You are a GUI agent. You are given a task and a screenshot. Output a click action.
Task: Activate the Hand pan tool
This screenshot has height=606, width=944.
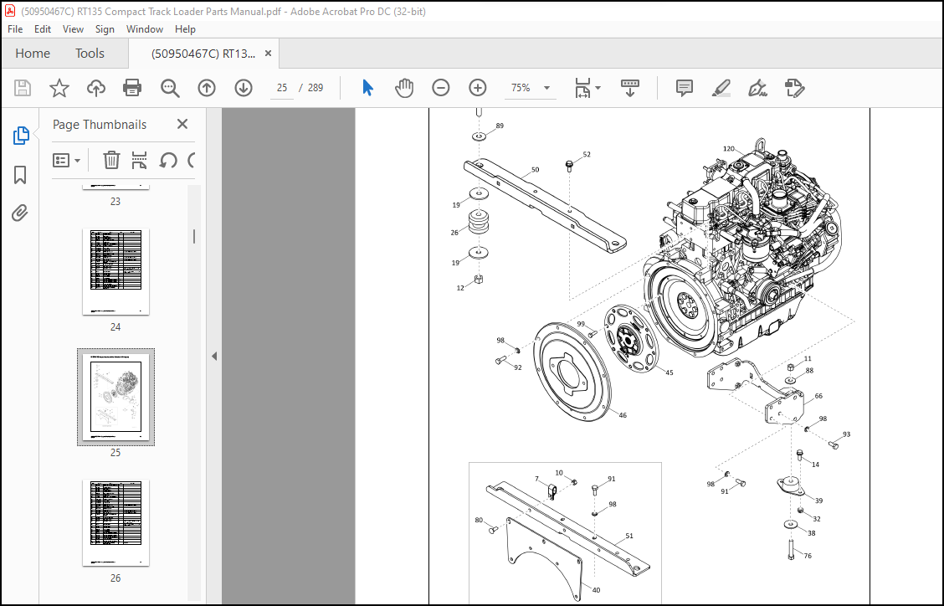coord(404,88)
